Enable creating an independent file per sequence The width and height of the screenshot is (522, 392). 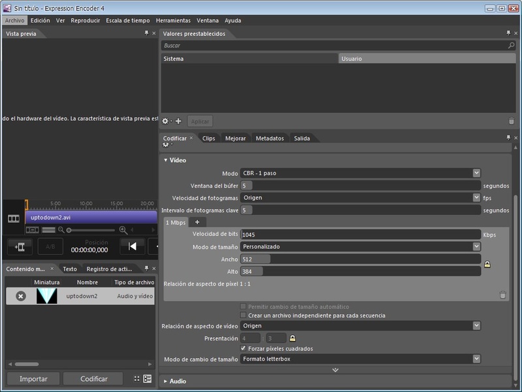pos(243,316)
